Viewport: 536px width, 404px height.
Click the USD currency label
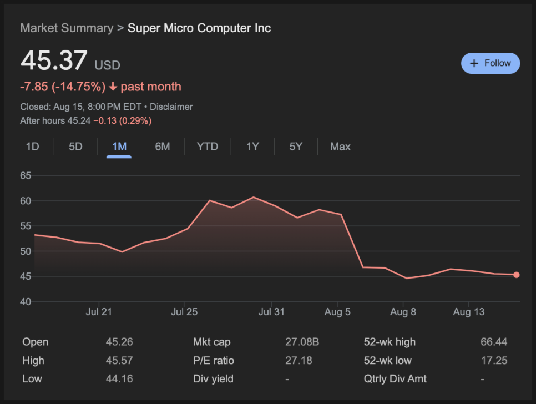[x=107, y=65]
